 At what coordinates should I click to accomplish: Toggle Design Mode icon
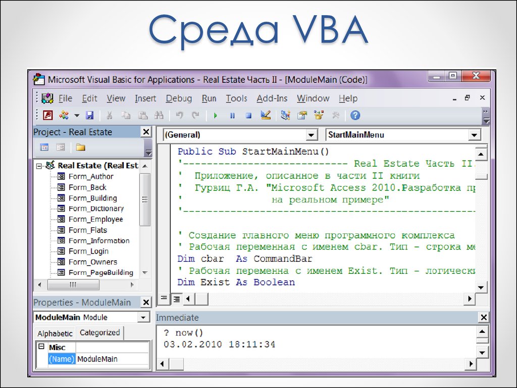coord(266,115)
